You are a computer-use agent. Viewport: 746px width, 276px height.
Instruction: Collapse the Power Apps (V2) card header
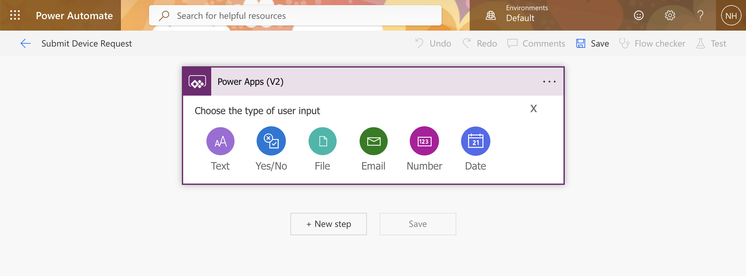point(373,82)
